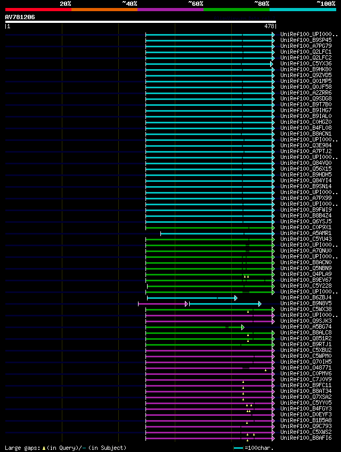Select the UniRef100_Q3E984 label
The height and width of the screenshot is (452, 341).
306,145
